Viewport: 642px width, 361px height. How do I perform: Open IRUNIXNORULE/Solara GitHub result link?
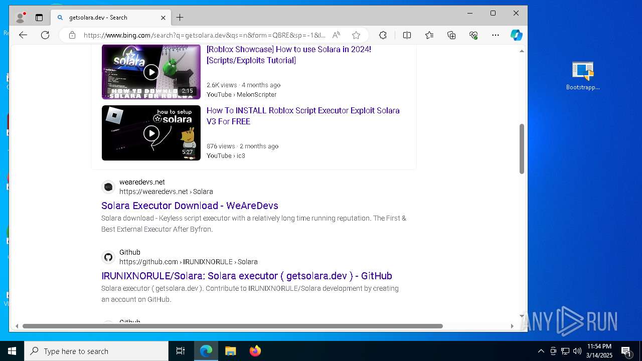[247, 276]
